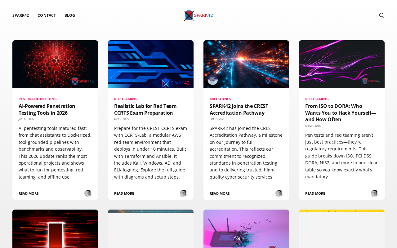397x248 pixels.
Task: Open RED TEAMING category on Realistic Lab card
Action: (x=126, y=99)
